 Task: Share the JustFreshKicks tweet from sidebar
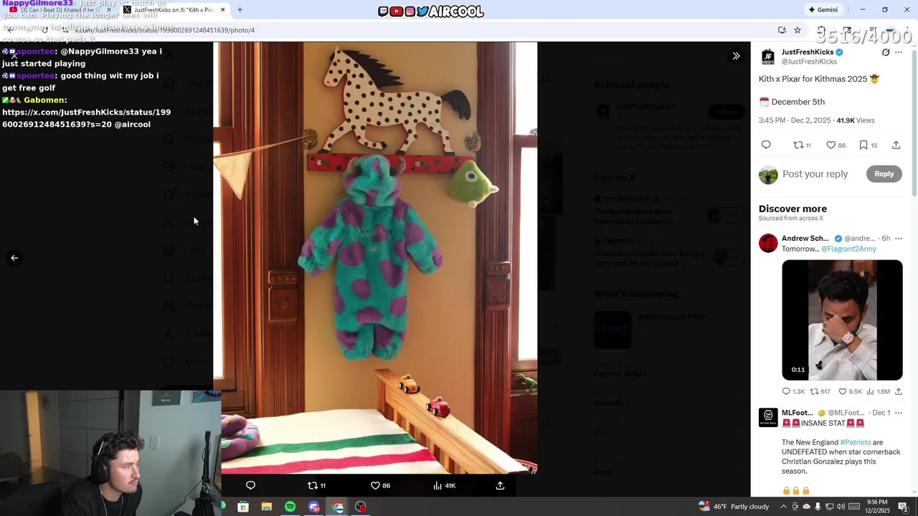896,145
